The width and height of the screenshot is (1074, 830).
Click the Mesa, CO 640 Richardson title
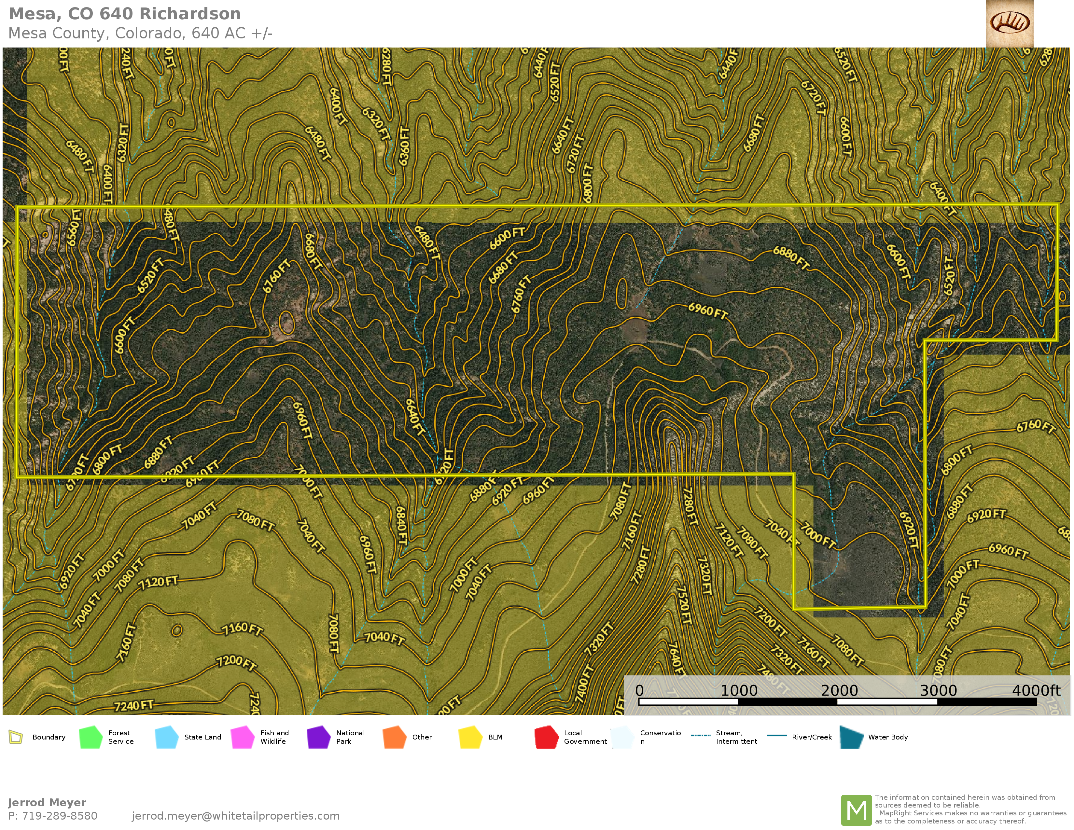click(125, 14)
